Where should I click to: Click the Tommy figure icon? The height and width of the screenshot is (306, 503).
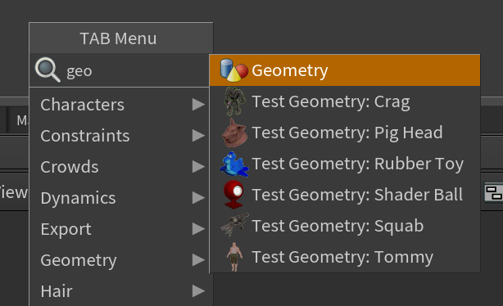234,257
